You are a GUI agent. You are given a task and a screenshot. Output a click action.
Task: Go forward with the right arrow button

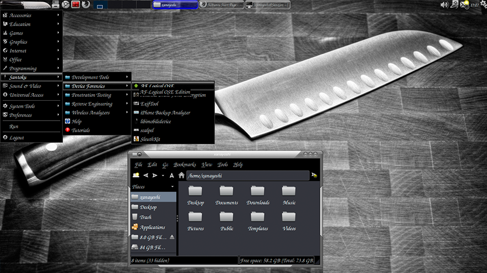(155, 175)
